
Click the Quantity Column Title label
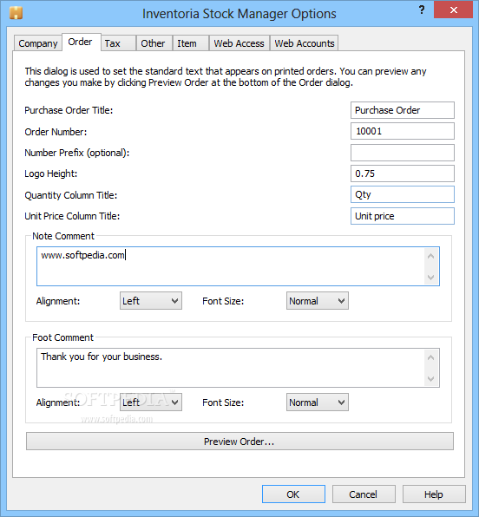[x=71, y=195]
